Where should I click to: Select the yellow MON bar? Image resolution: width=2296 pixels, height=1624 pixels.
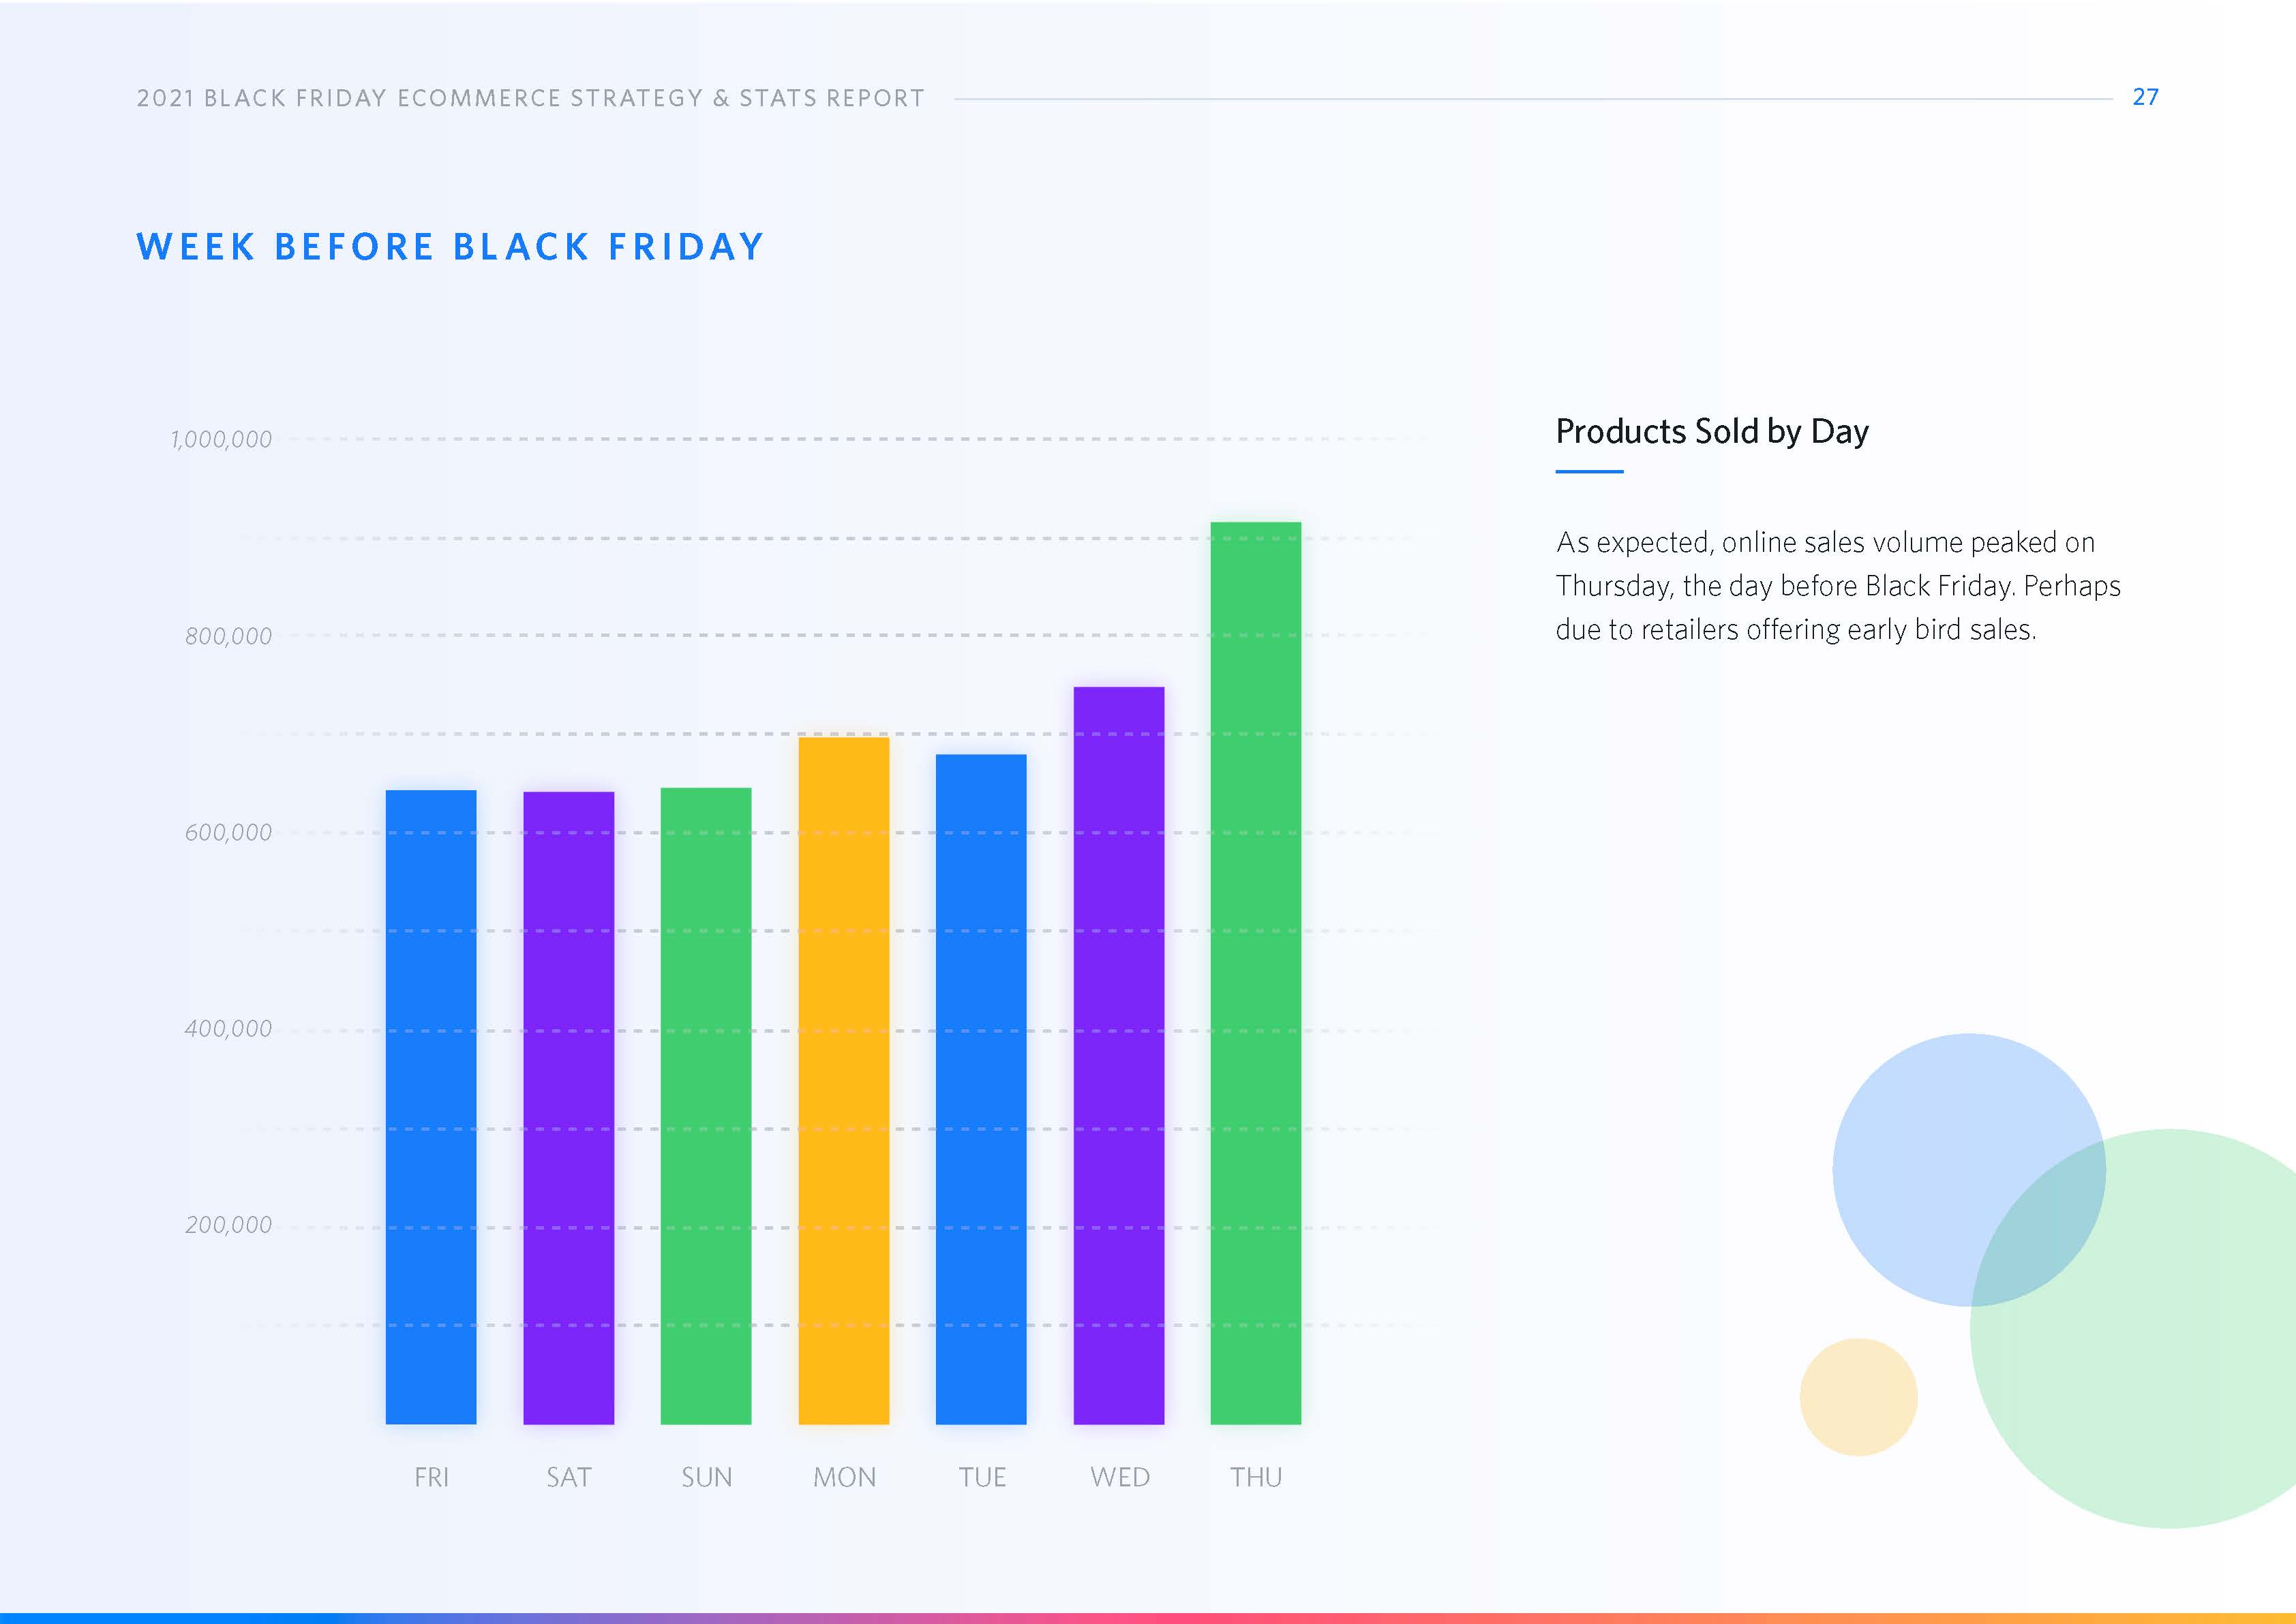[x=843, y=1080]
